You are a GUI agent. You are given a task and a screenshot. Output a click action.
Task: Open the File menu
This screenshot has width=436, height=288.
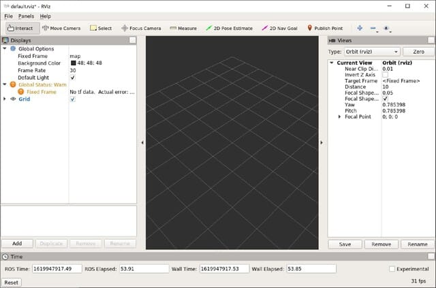pos(8,16)
